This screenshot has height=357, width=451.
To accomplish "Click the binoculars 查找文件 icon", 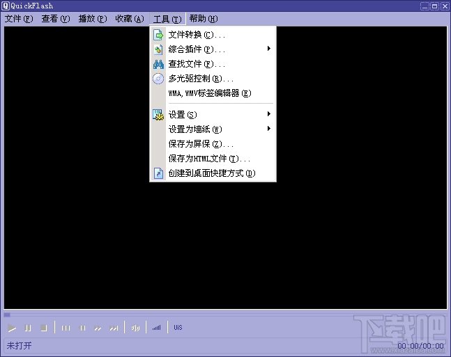I will point(158,64).
